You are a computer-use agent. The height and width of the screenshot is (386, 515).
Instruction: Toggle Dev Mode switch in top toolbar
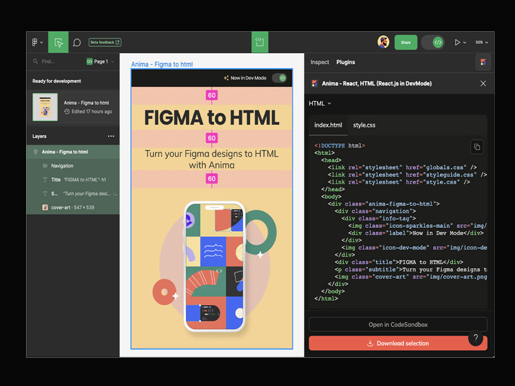tap(433, 42)
